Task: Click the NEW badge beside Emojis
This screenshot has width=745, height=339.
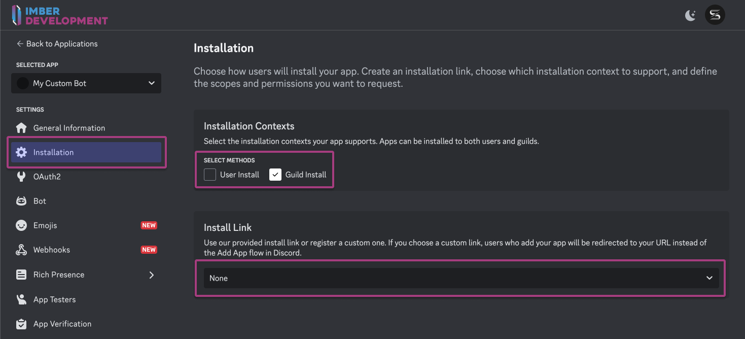Action: pyautogui.click(x=149, y=225)
